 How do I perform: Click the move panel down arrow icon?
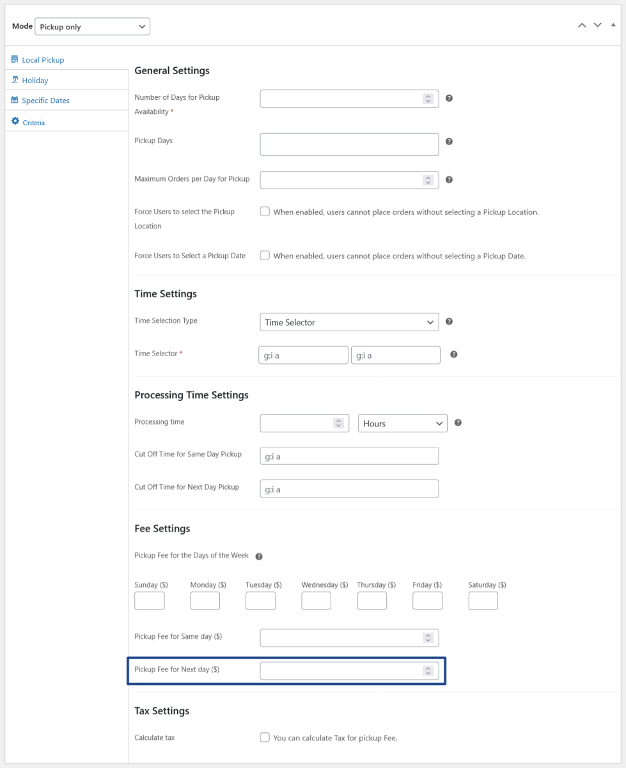click(x=597, y=26)
